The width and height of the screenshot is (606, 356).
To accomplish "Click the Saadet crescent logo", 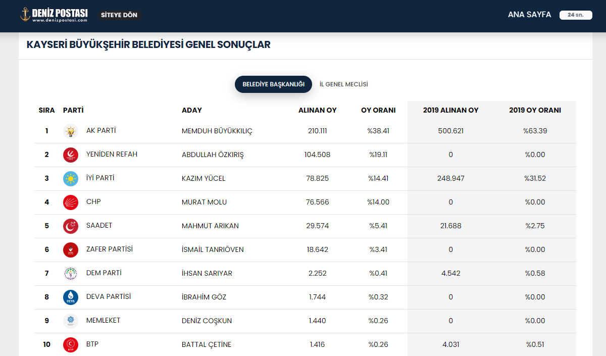I will point(71,226).
